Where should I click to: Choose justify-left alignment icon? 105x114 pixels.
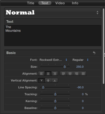pyautogui.click(x=63, y=74)
